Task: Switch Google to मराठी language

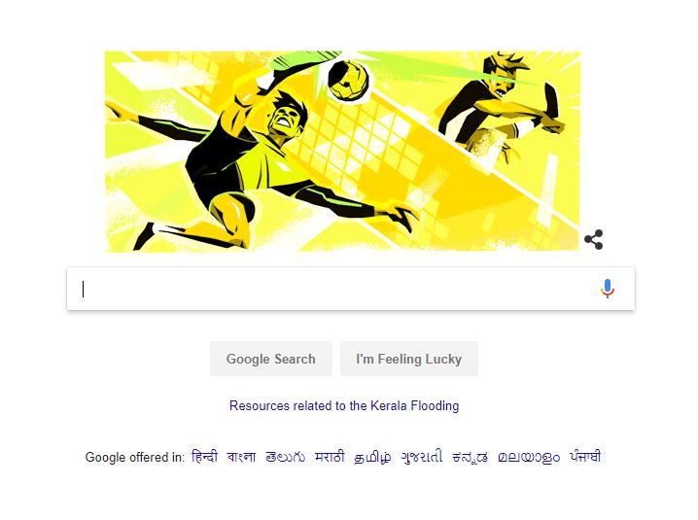Action: (x=330, y=457)
